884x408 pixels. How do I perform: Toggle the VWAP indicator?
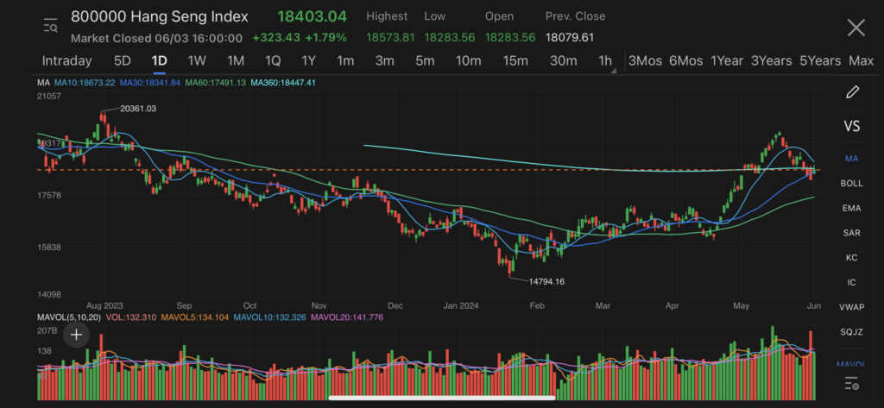851,307
